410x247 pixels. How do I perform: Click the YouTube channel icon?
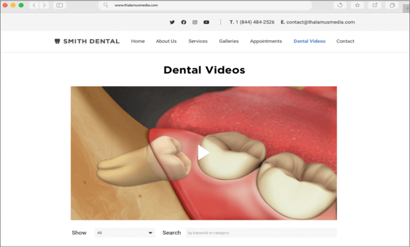206,22
